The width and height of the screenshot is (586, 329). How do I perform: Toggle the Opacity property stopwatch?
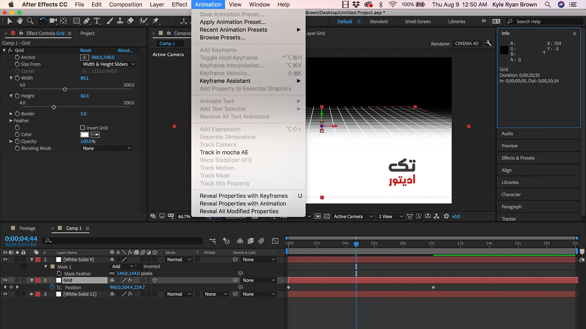click(17, 141)
